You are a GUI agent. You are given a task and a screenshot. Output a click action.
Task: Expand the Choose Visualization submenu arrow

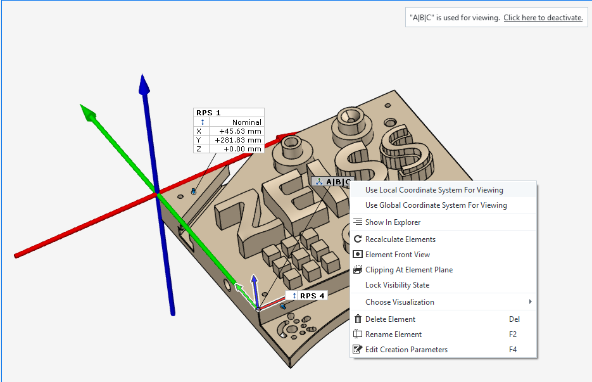coord(530,302)
